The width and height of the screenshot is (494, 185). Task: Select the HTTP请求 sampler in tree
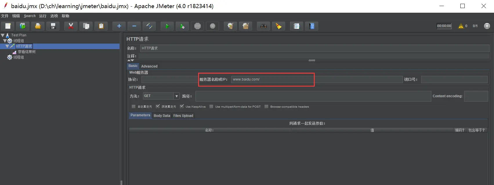click(24, 46)
